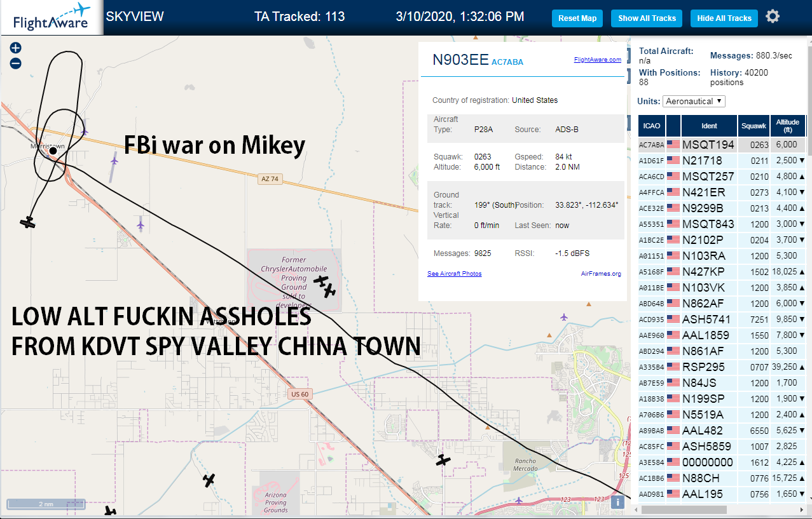Select the N5519A aircraft row
This screenshot has width=812, height=519.
click(722, 414)
